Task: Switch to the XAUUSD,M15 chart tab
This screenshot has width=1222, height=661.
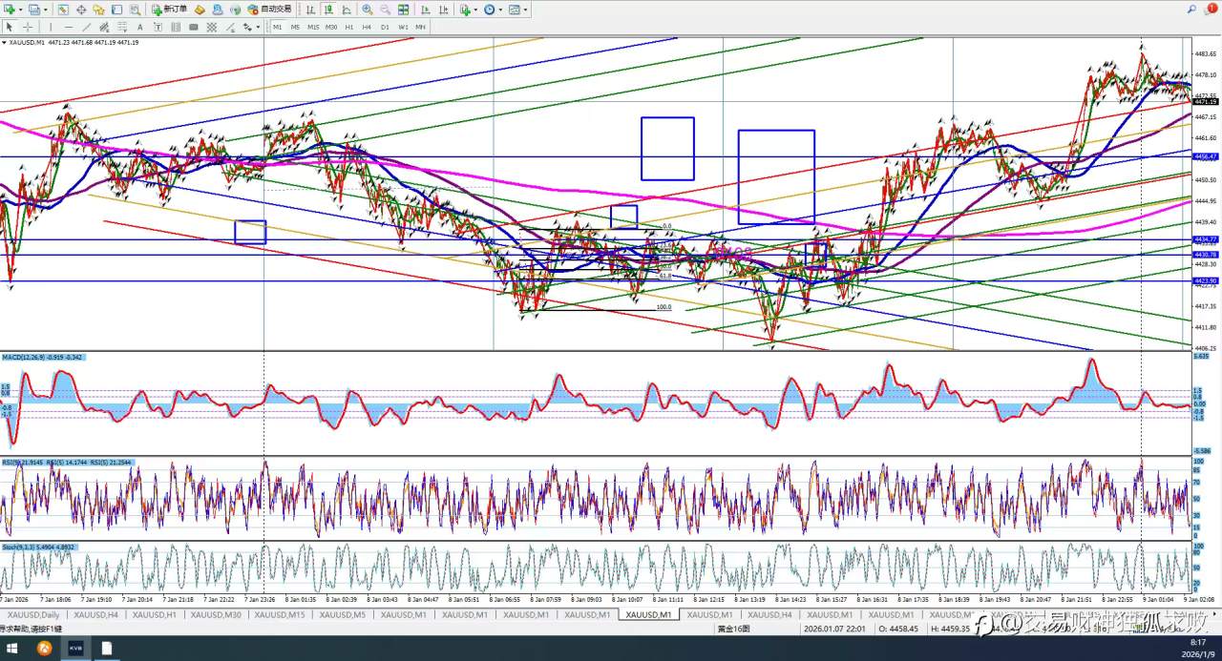Action: (x=280, y=615)
